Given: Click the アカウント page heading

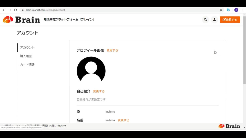Looking at the screenshot, I should point(28,33).
